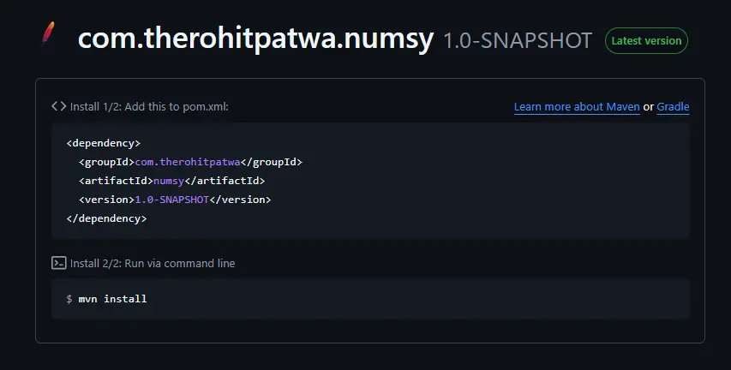Click the com.therohitpatwa.numsy package title
This screenshot has height=370, width=731.
coord(255,39)
